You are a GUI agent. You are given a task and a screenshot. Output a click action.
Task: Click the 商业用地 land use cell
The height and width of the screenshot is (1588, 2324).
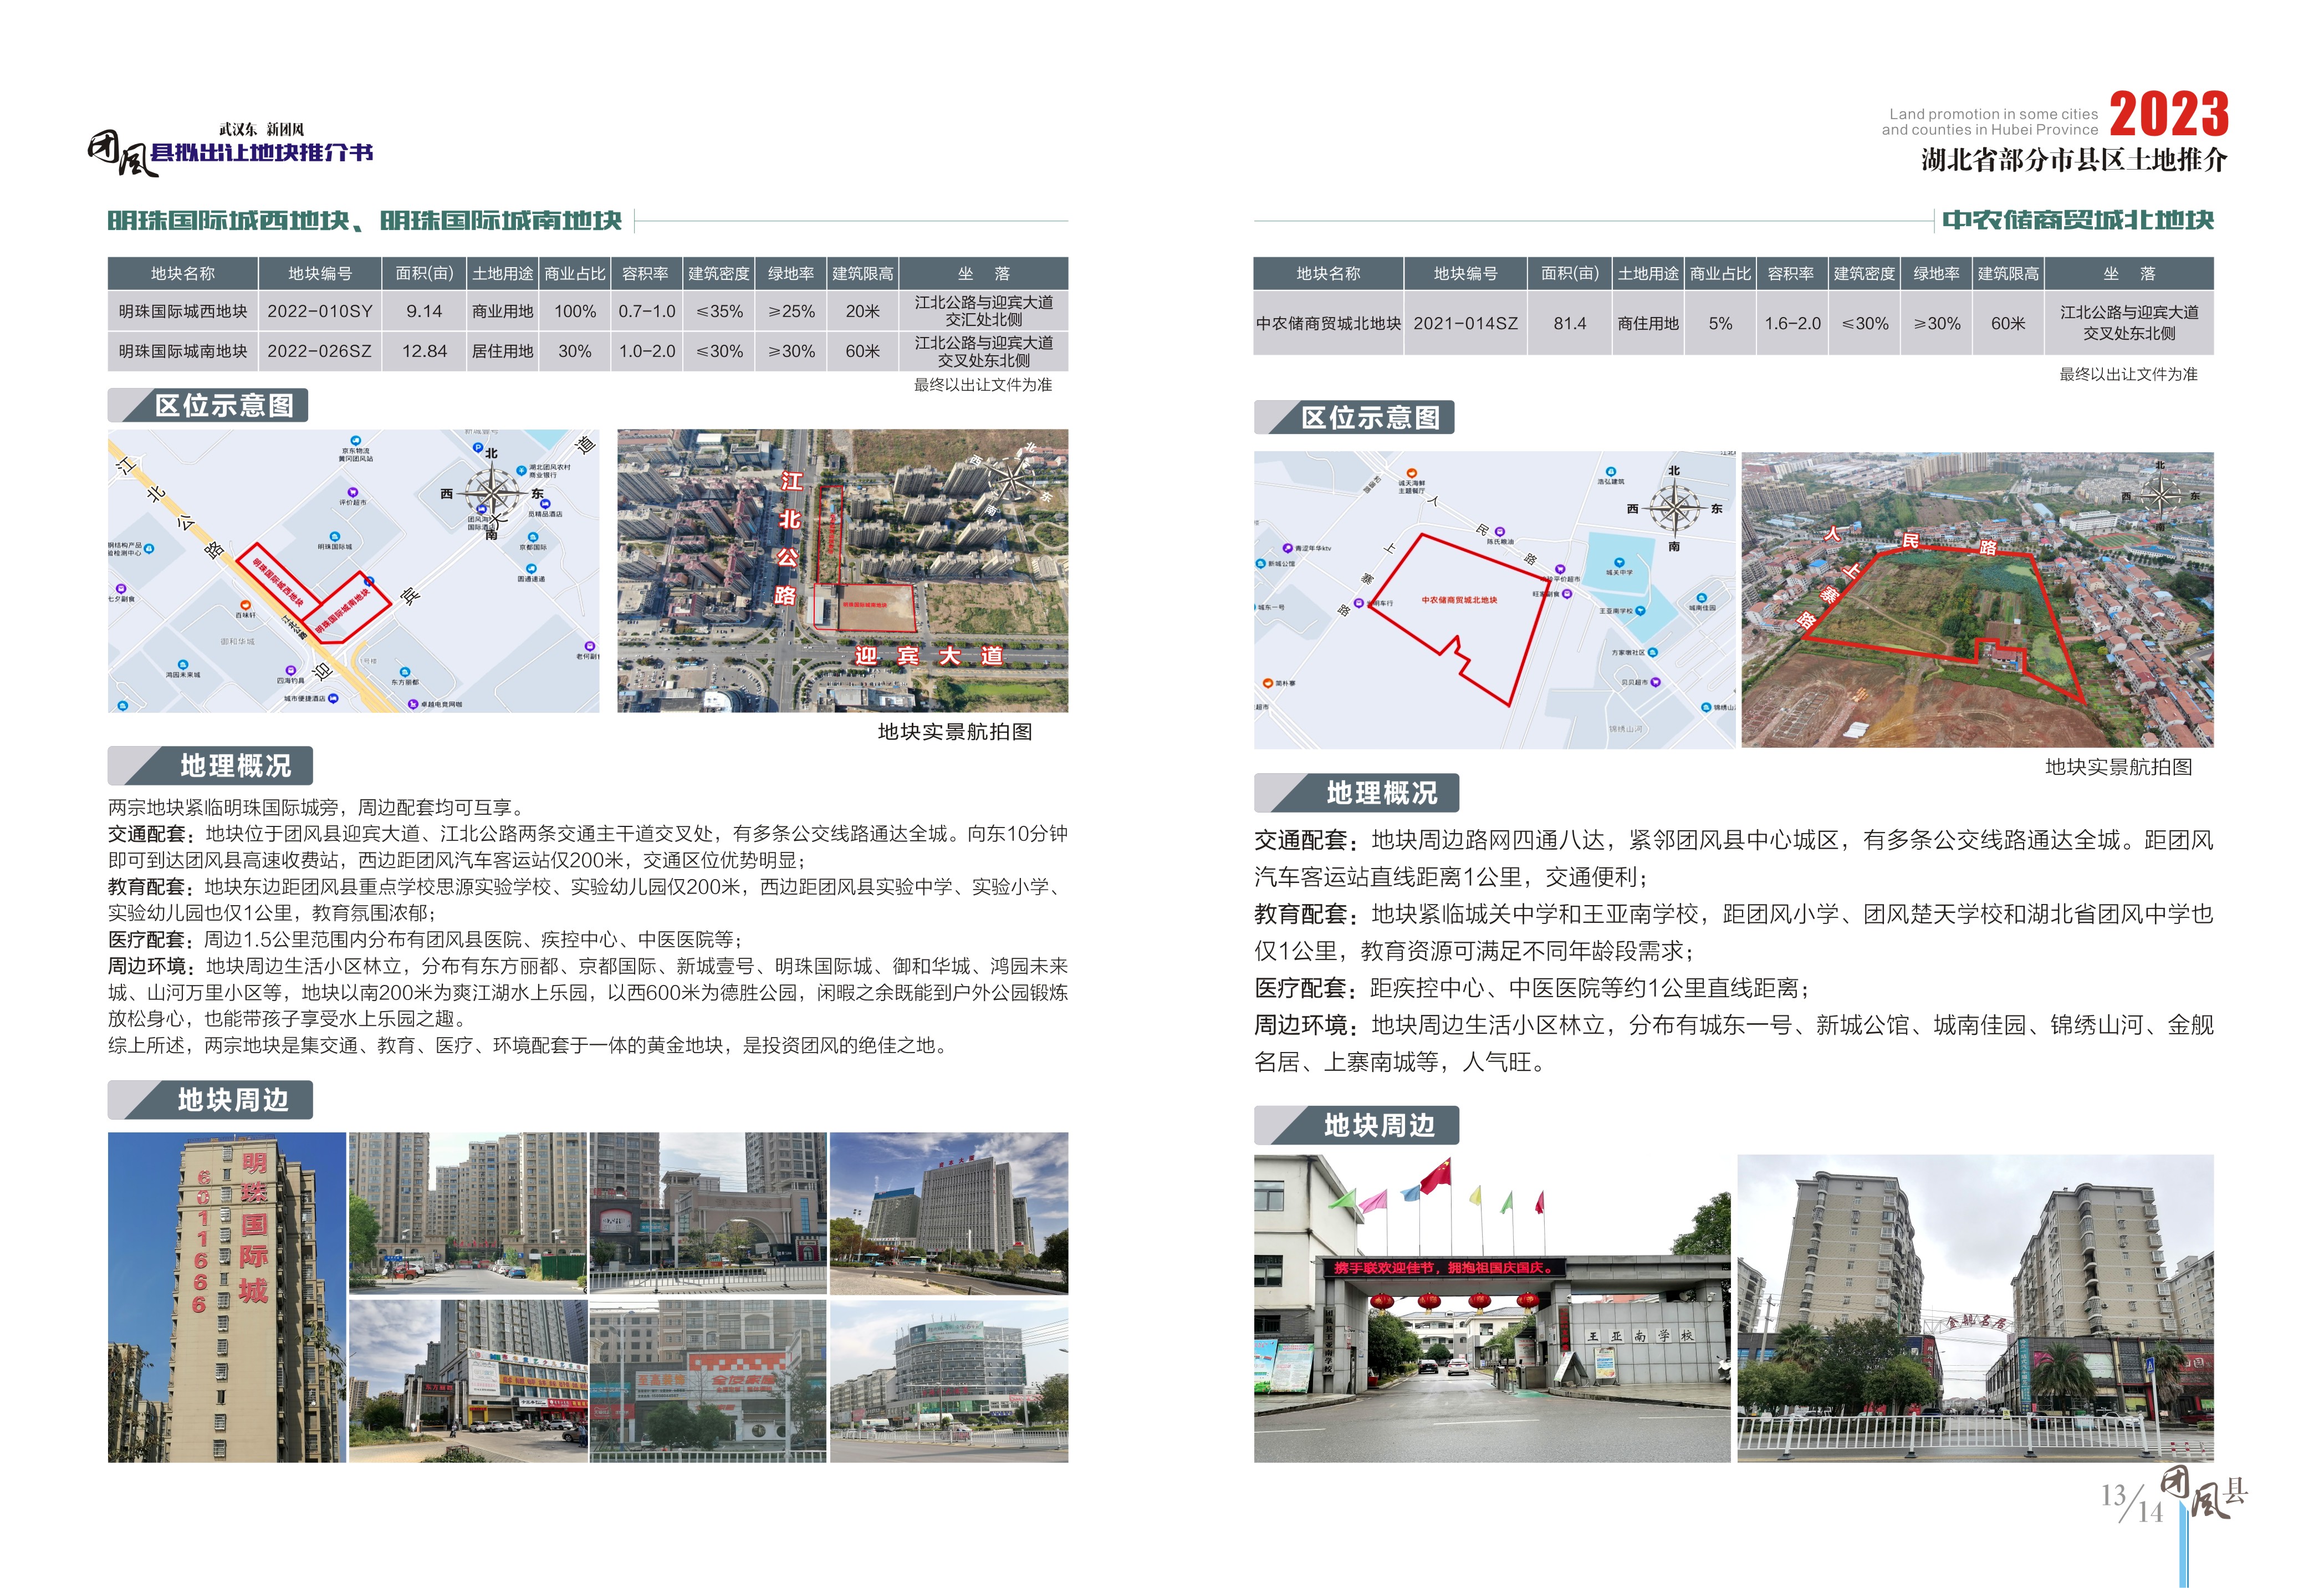click(503, 311)
